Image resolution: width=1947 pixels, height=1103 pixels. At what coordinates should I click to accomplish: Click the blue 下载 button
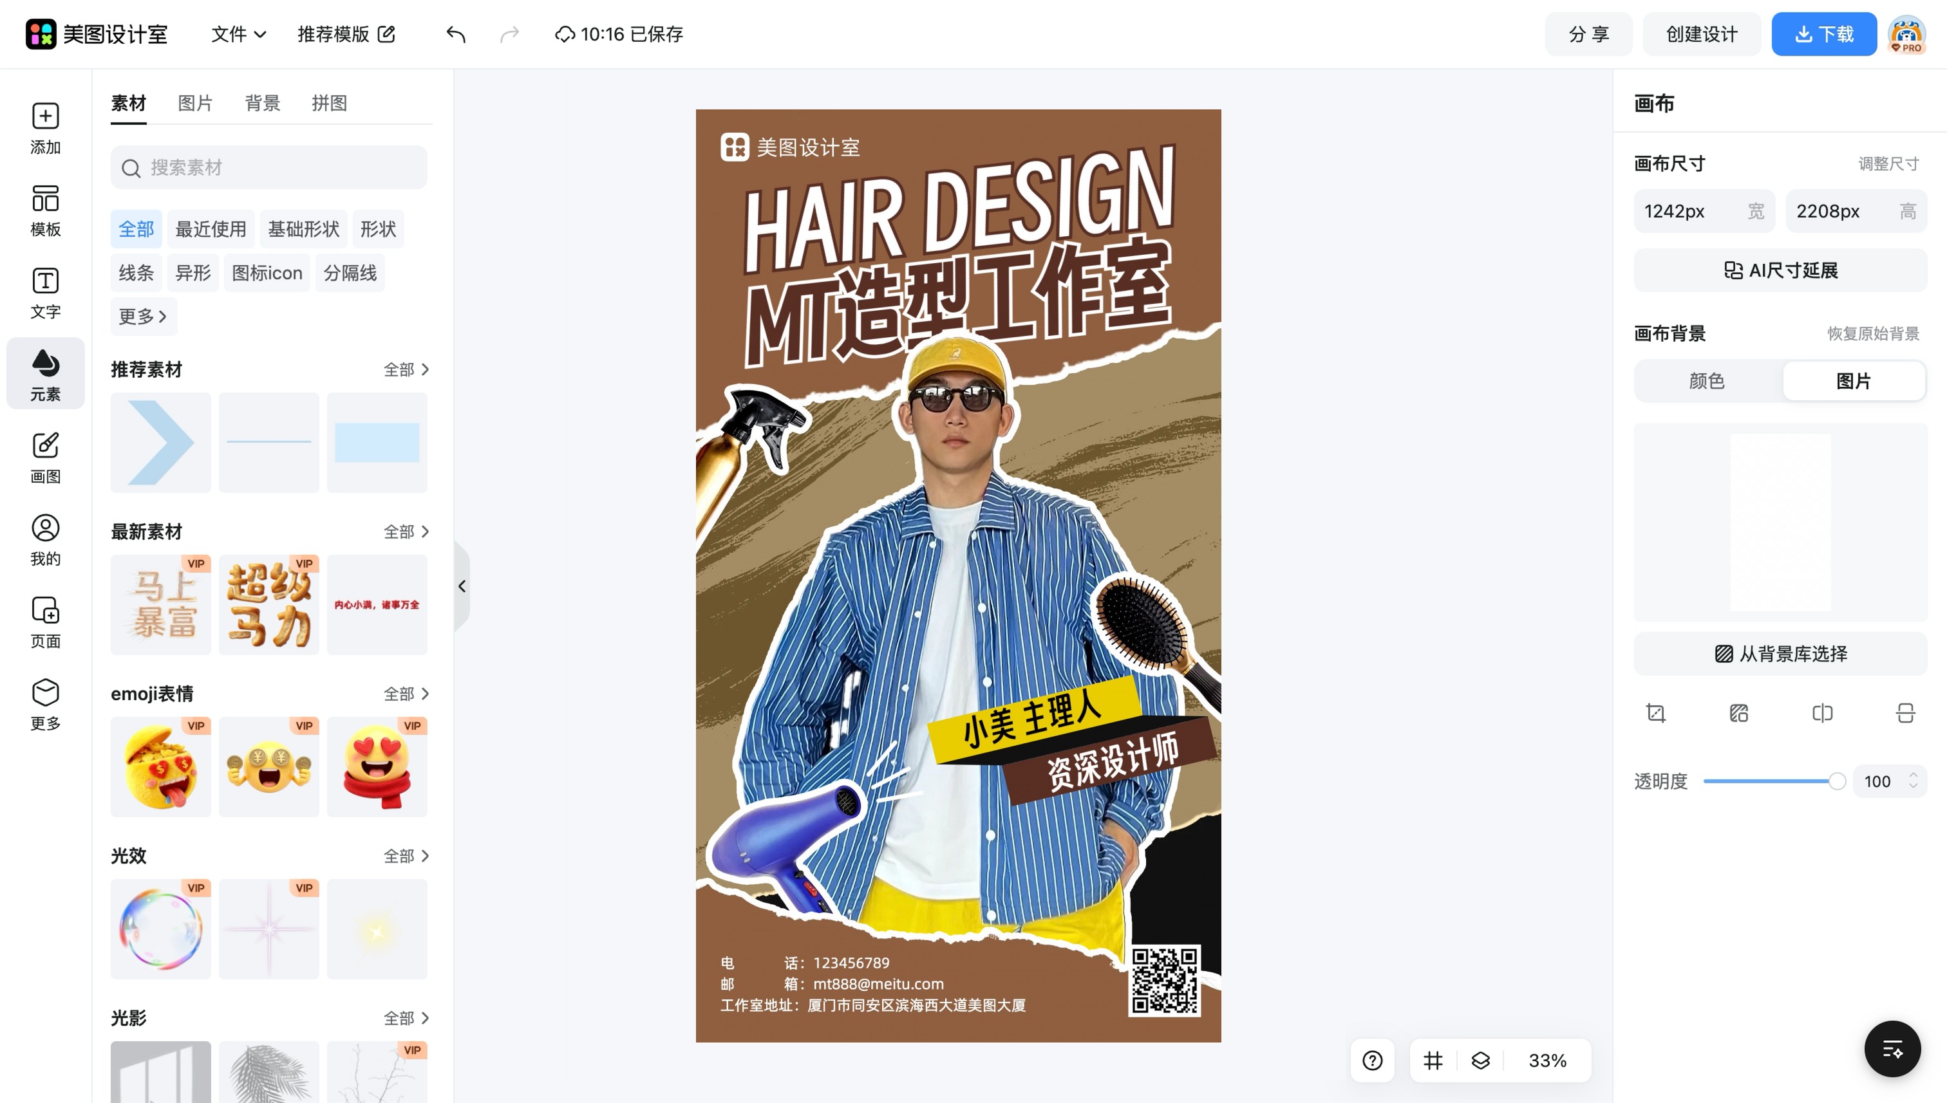(x=1824, y=34)
